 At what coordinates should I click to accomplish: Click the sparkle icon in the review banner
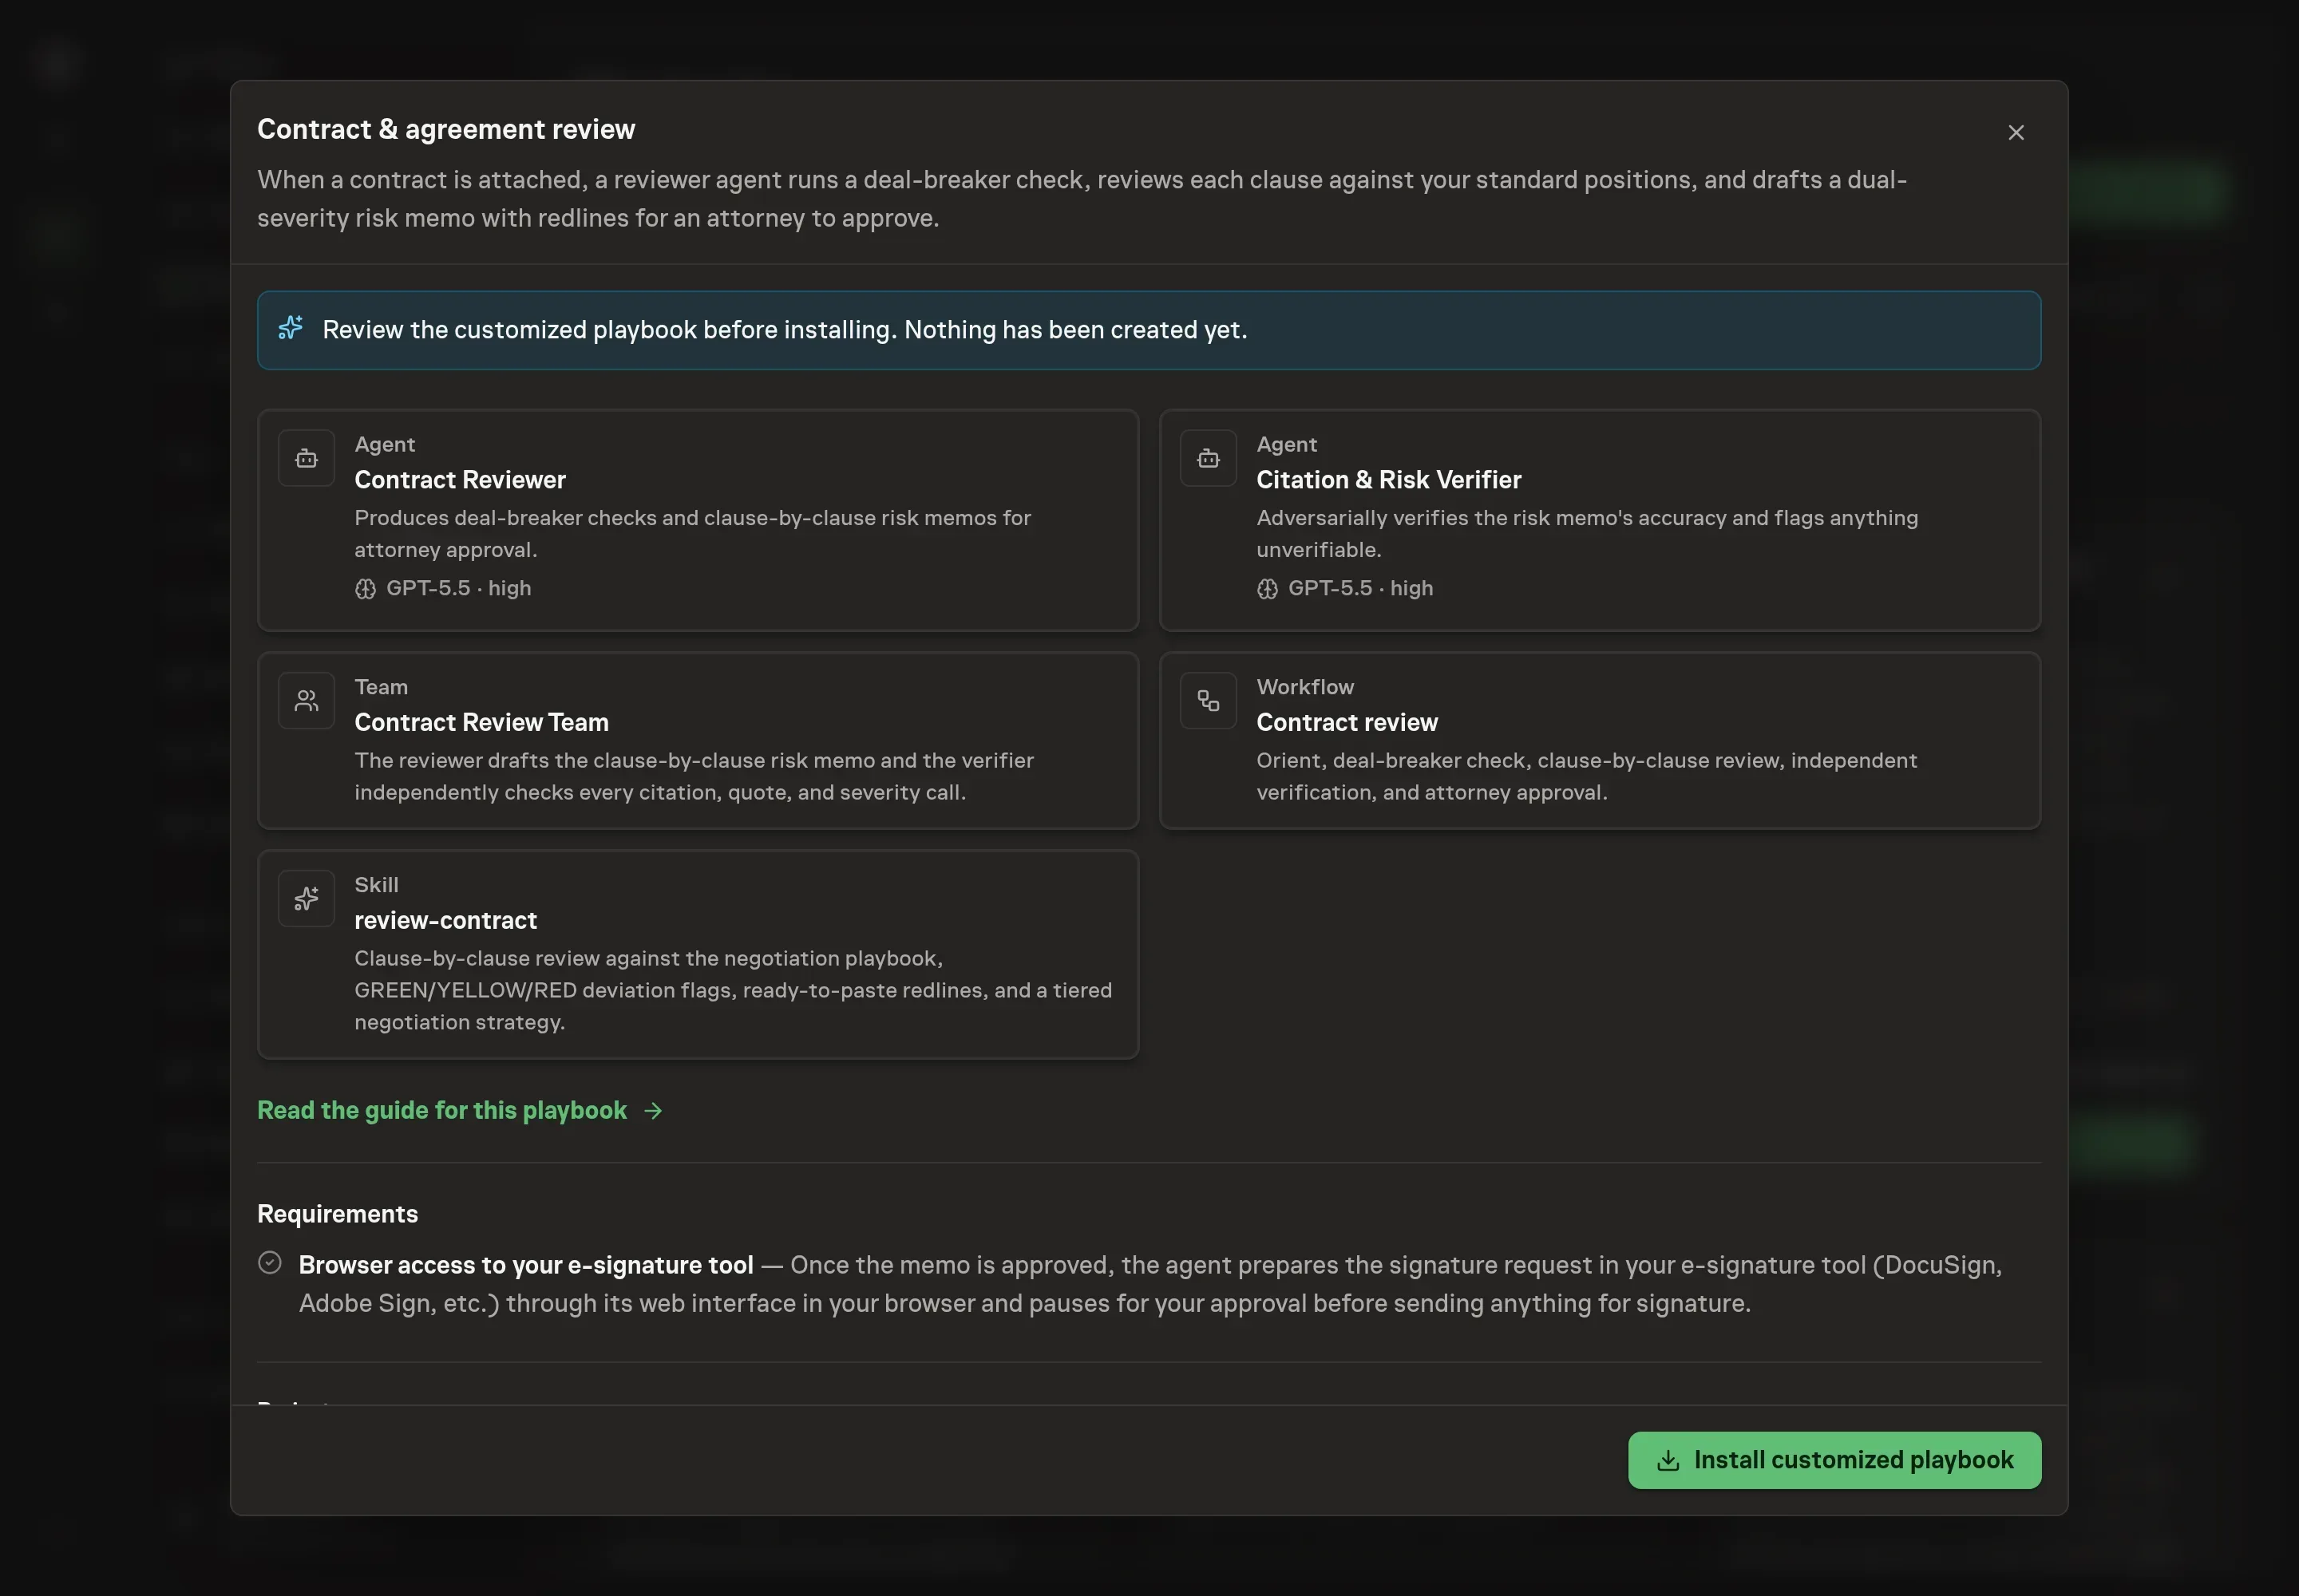click(x=290, y=328)
